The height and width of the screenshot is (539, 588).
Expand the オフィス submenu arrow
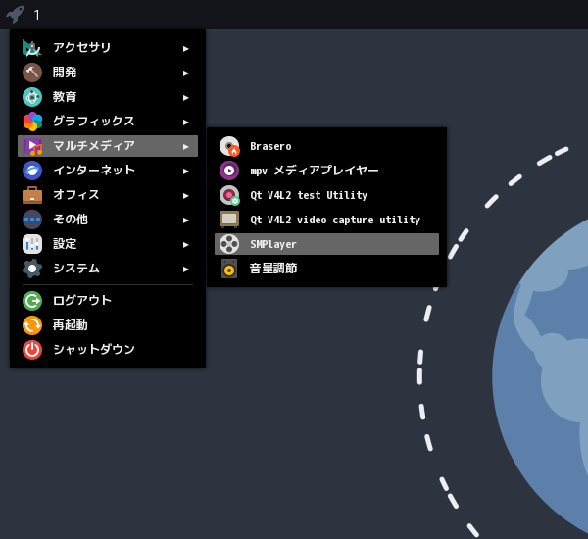pos(185,196)
